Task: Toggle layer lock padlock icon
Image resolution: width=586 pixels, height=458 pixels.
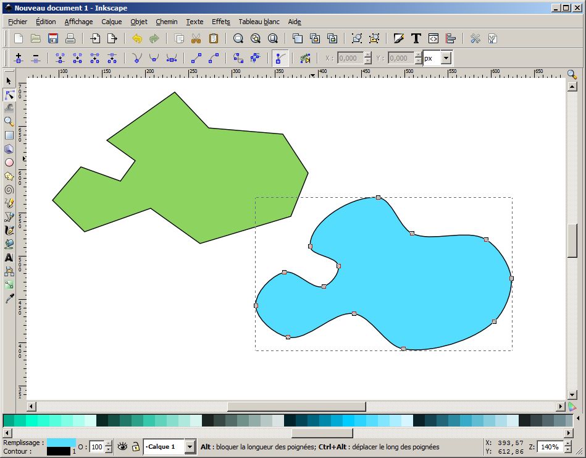Action: [136, 446]
